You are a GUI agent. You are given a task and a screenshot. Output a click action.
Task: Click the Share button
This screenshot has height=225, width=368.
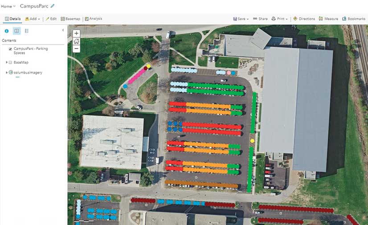point(260,19)
